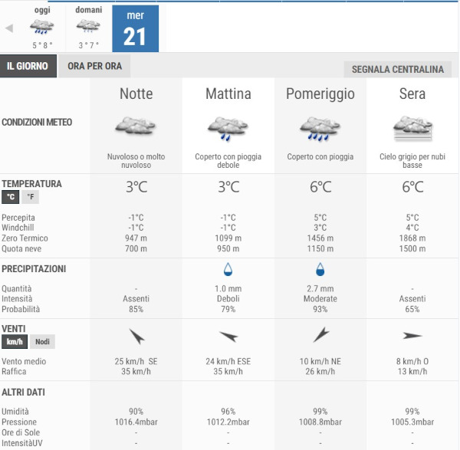Viewport: 460px width, 450px height.
Task: Click the Pomeriggio rain cloud icon
Action: tap(320, 127)
